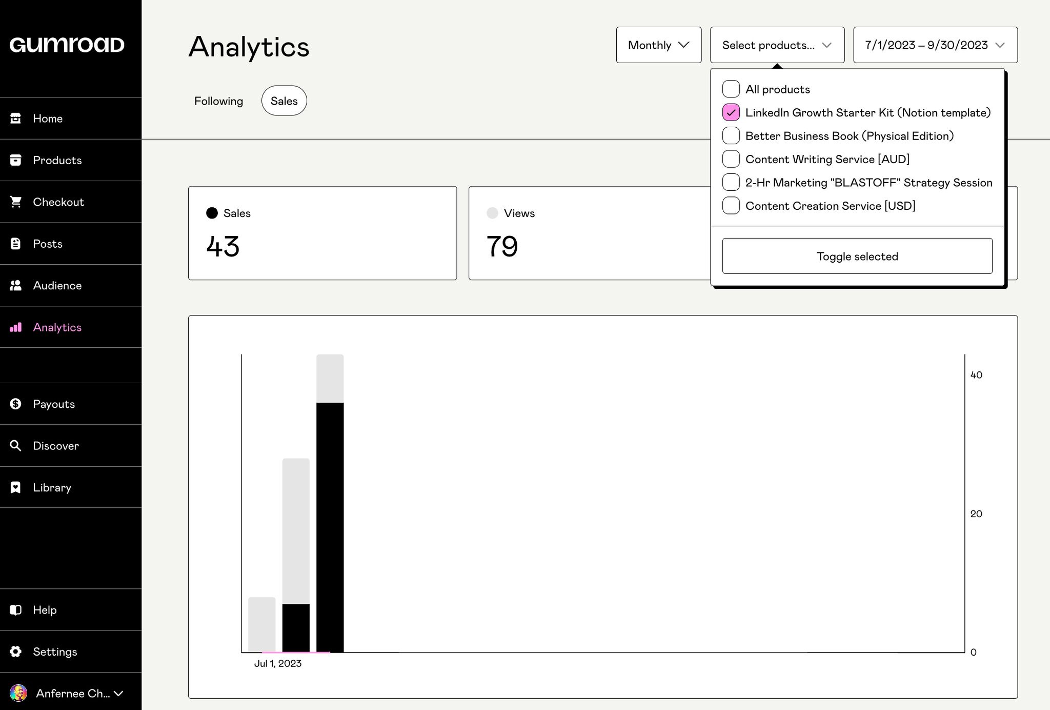Open the Monthly interval dropdown
The height and width of the screenshot is (710, 1050).
(x=659, y=45)
